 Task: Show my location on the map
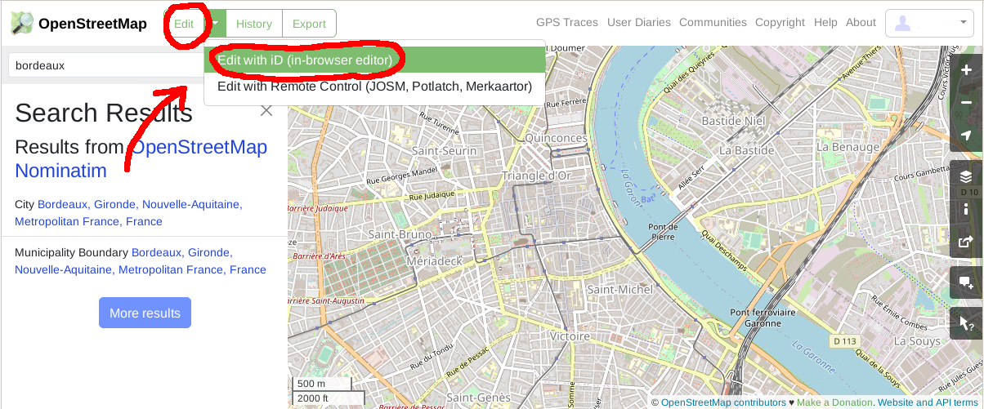point(967,136)
